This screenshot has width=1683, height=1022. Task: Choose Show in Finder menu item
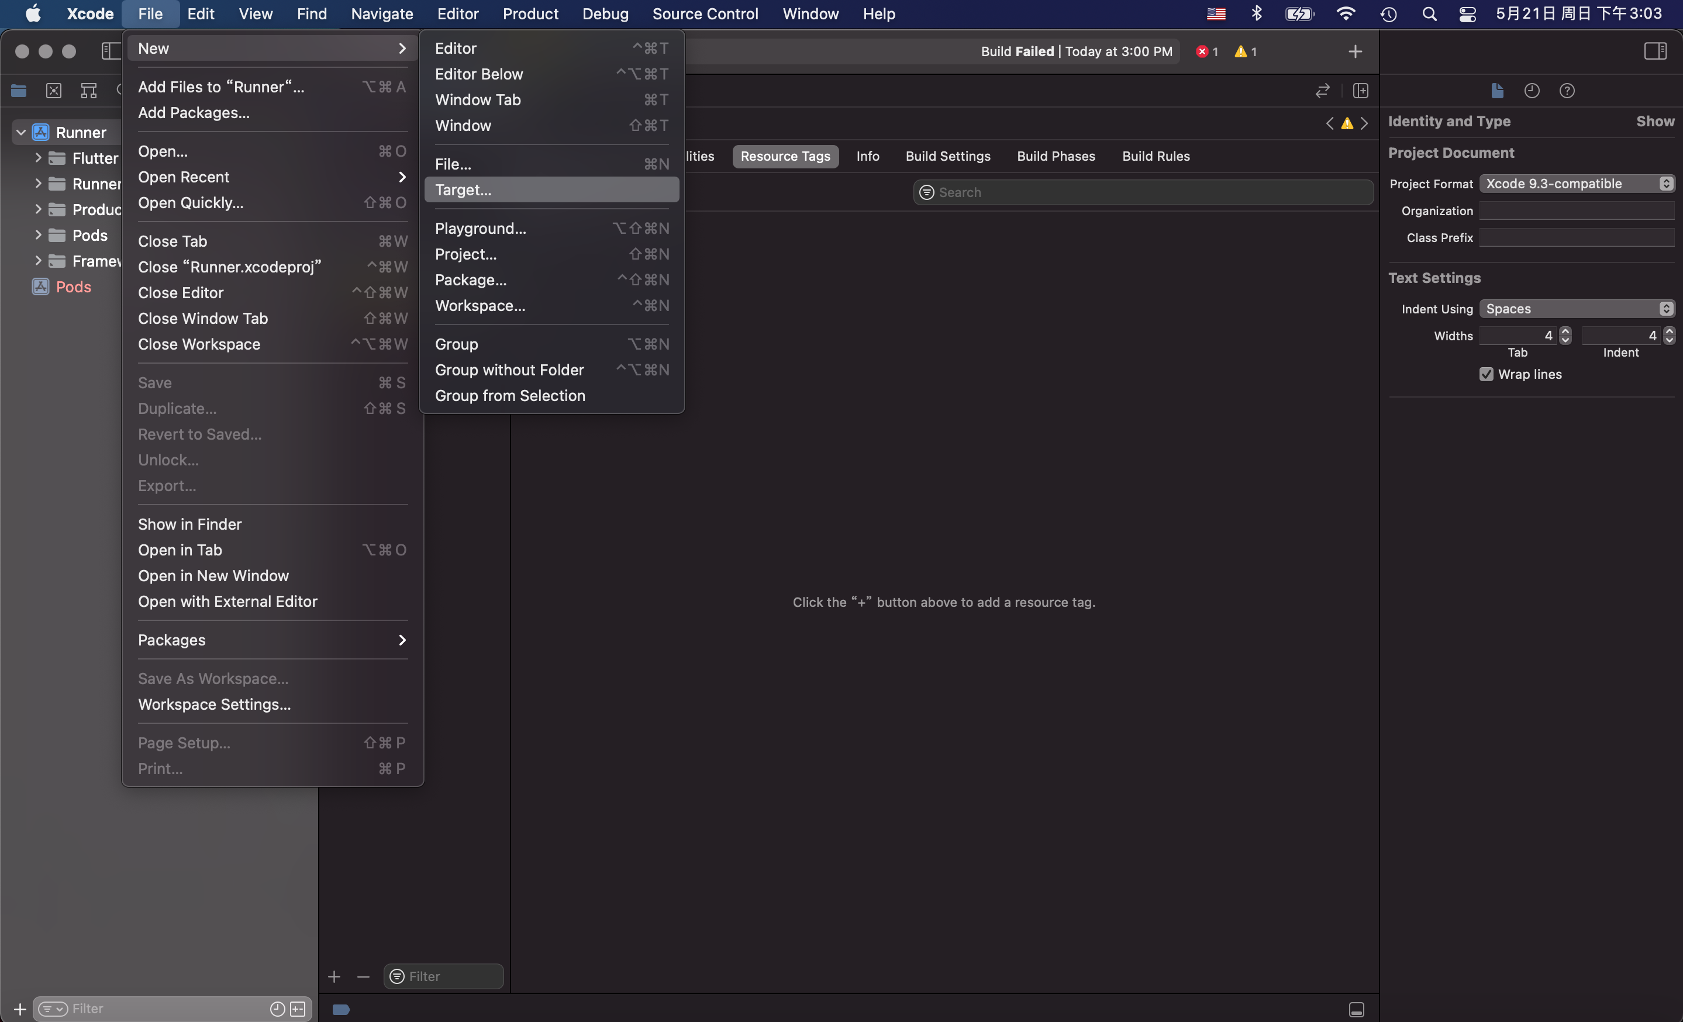click(x=272, y=524)
